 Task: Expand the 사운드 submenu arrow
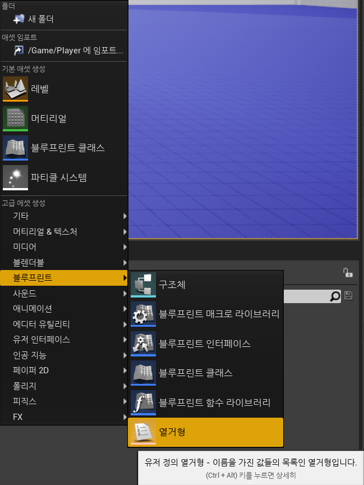tap(125, 293)
